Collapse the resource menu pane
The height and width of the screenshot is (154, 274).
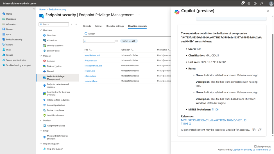[x=76, y=24]
